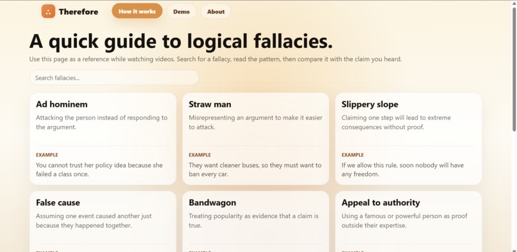Select the Appeal to authority card title
The width and height of the screenshot is (517, 252).
380,203
